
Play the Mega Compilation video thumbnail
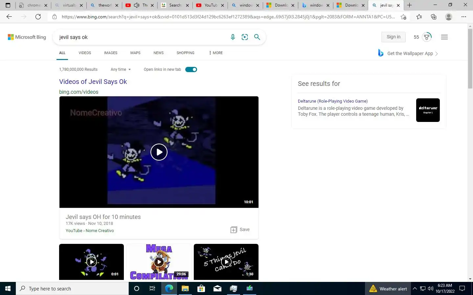coord(159,262)
